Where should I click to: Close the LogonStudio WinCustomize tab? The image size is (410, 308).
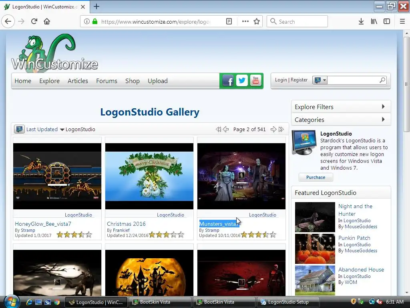[83, 7]
